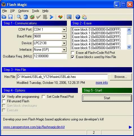Toggle the Execute checkbox

point(4,110)
